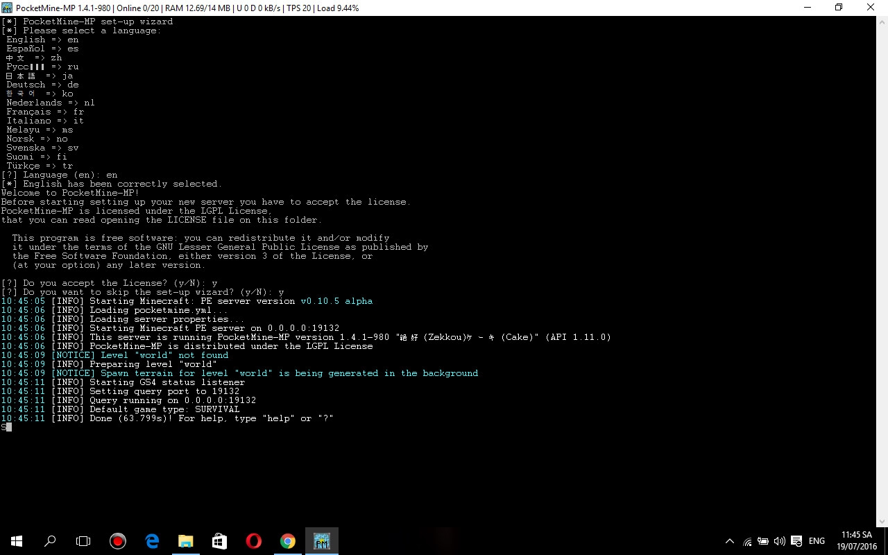Launch Microsoft Edge from the taskbar
Viewport: 888px width, 555px height.
point(152,541)
